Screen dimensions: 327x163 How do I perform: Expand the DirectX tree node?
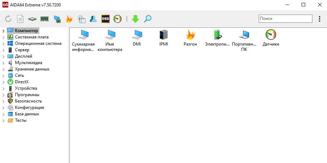(x=3, y=83)
